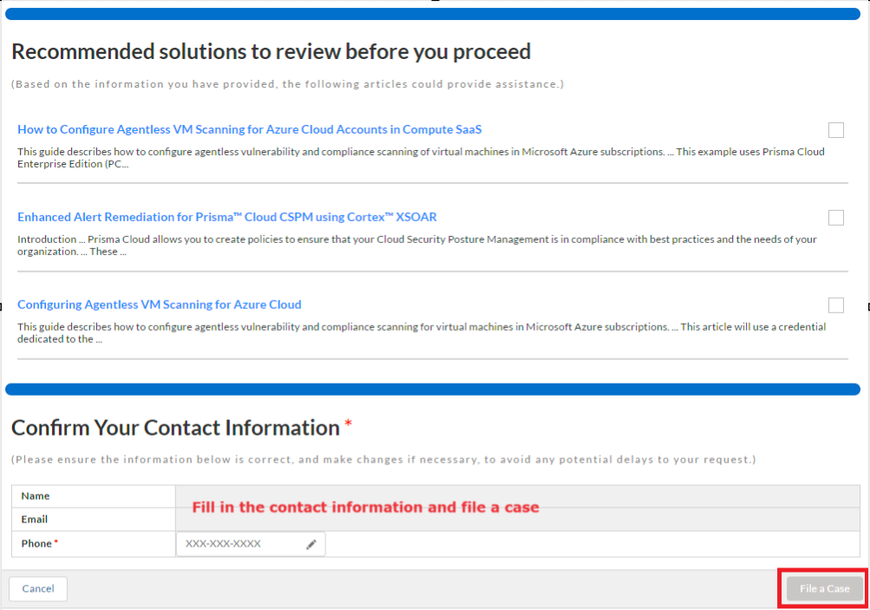The image size is (870, 610).
Task: Click the pencil edit icon in Phone field
Action: click(x=311, y=545)
